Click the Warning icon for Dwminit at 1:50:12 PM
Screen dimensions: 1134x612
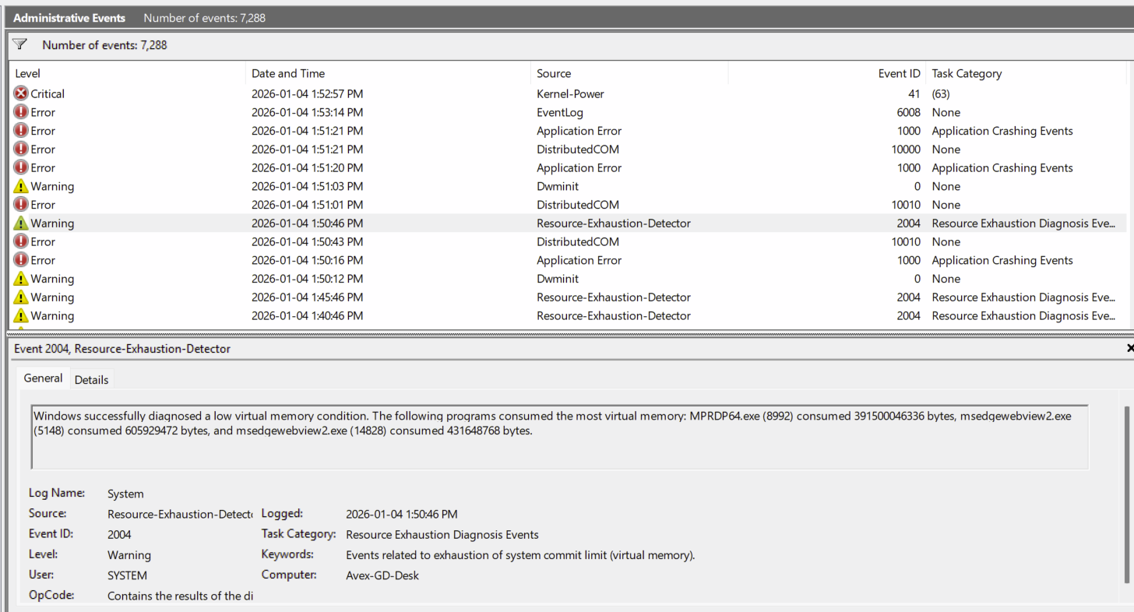(21, 279)
